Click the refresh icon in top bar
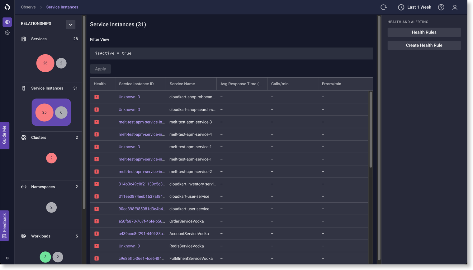 click(x=384, y=7)
